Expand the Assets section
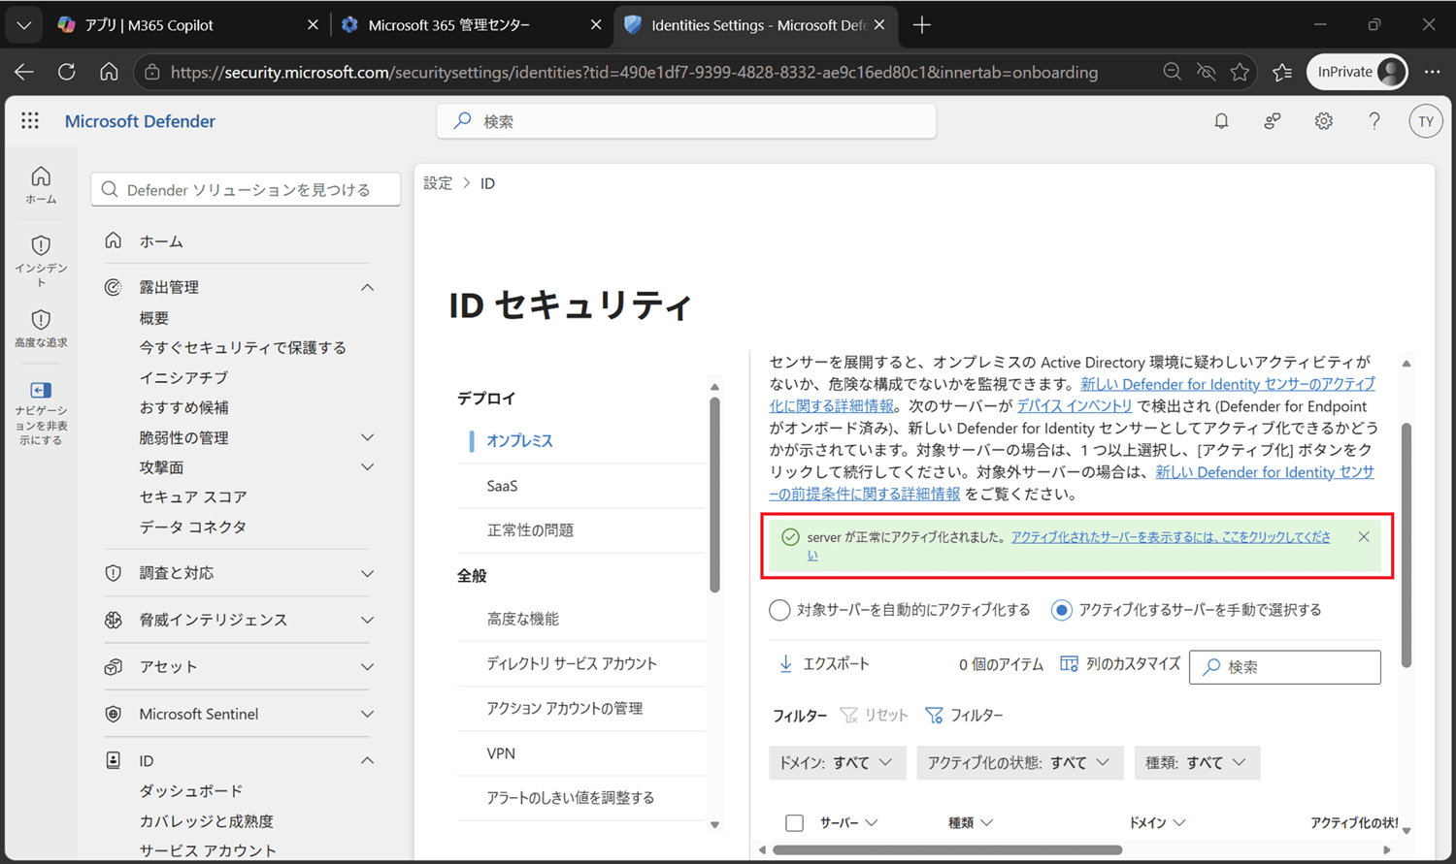1456x864 pixels. coord(367,667)
